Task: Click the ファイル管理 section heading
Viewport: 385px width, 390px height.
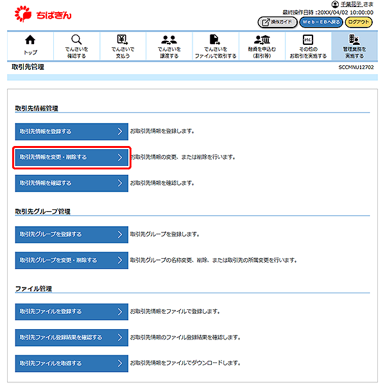Action: (x=33, y=289)
